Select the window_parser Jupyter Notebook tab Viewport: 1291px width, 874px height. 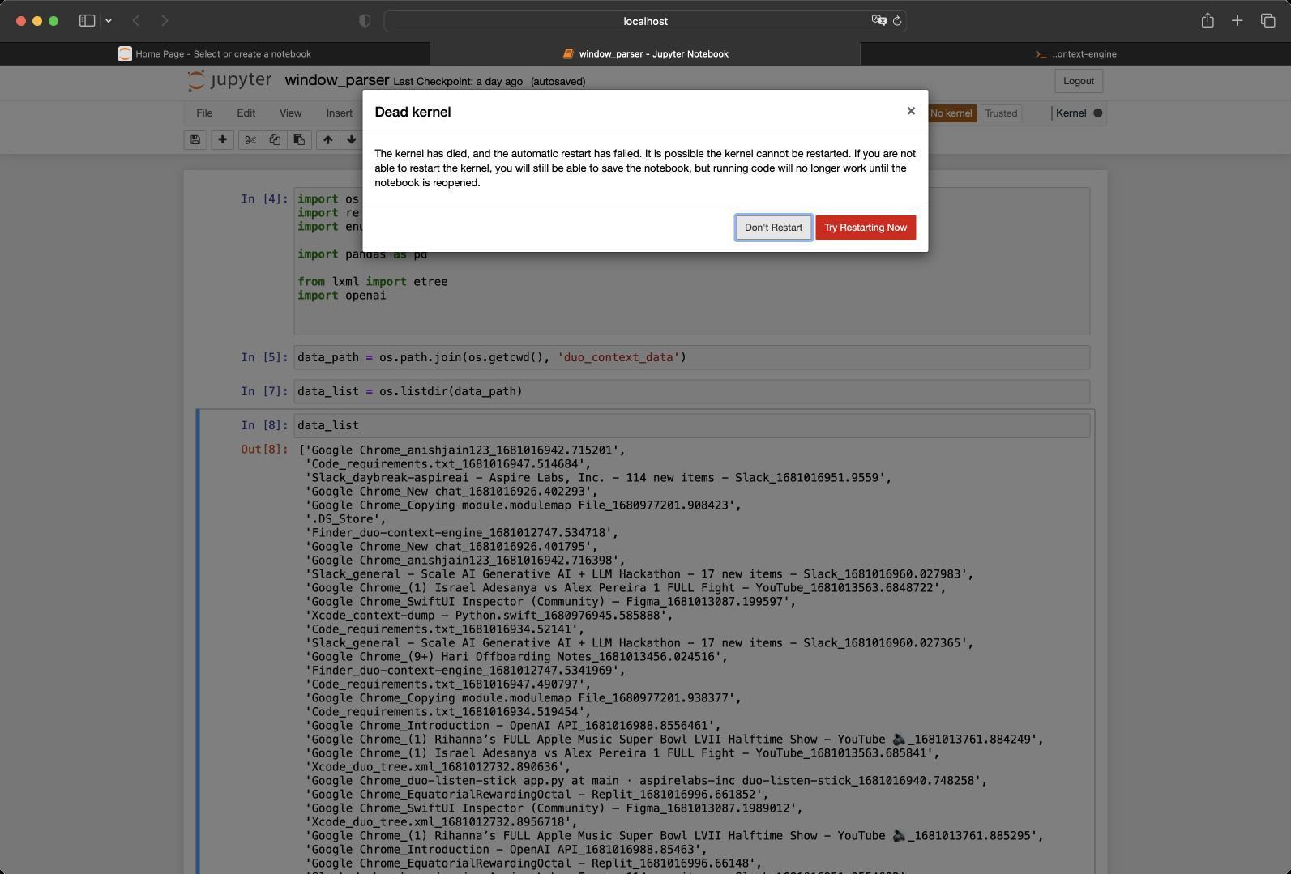(x=645, y=53)
